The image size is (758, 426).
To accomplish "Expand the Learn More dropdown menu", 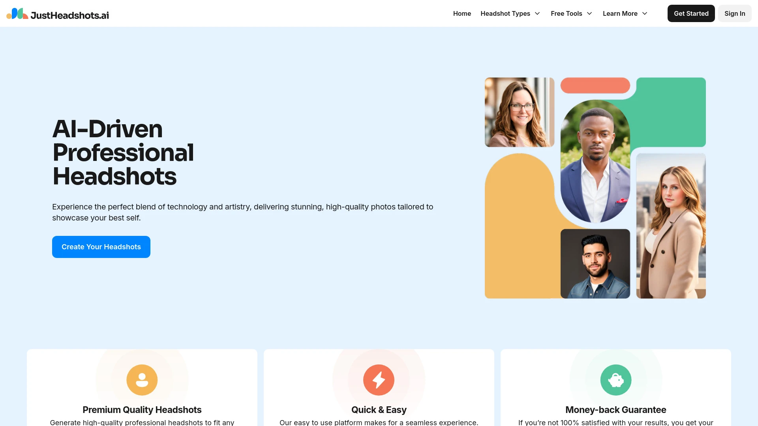I will 625,13.
